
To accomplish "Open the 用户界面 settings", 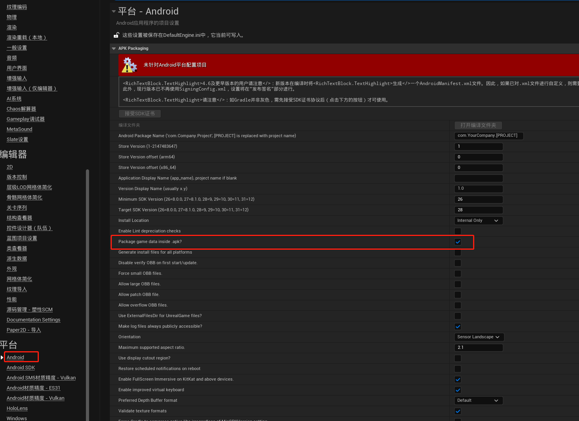I will 17,68.
